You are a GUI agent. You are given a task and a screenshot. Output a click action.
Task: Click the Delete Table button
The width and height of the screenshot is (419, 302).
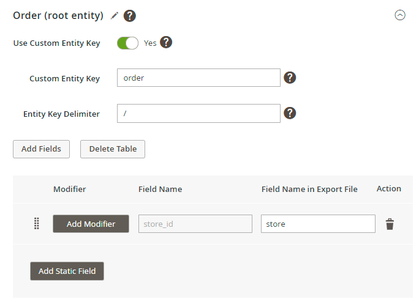[113, 149]
